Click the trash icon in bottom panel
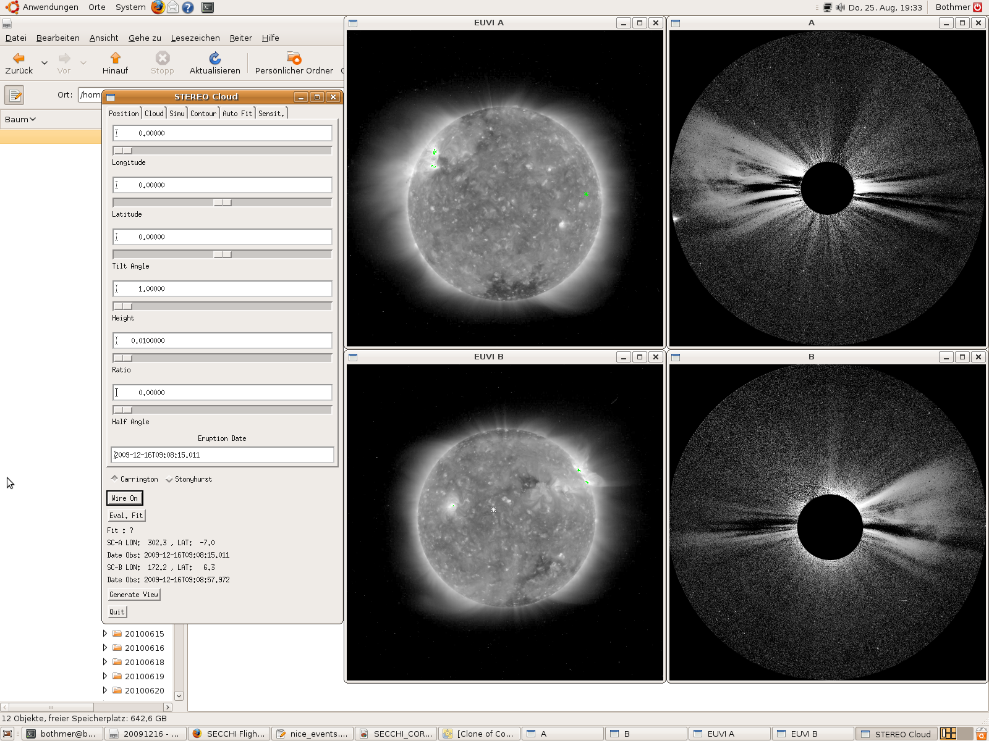Viewport: 989px width, 741px height. click(x=981, y=734)
